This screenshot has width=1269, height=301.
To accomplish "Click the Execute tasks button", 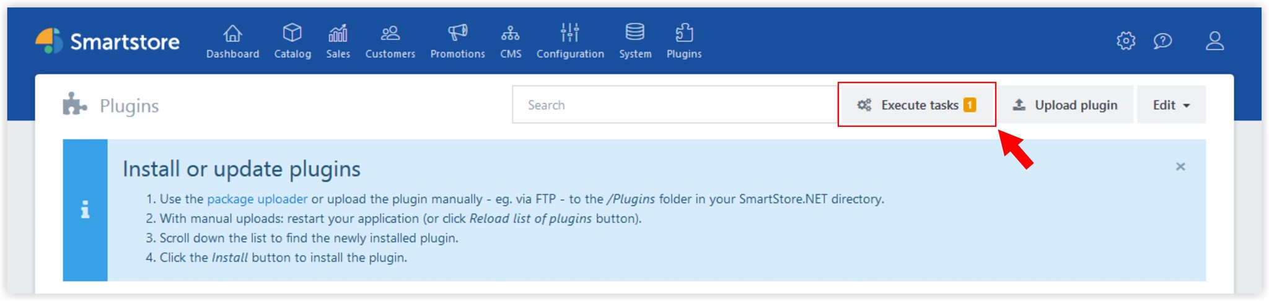I will coord(917,105).
